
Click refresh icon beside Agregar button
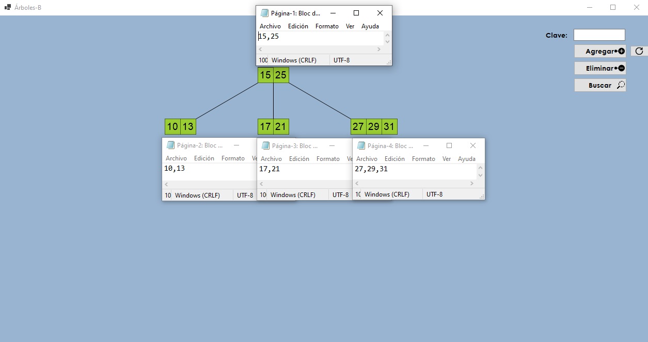[639, 51]
